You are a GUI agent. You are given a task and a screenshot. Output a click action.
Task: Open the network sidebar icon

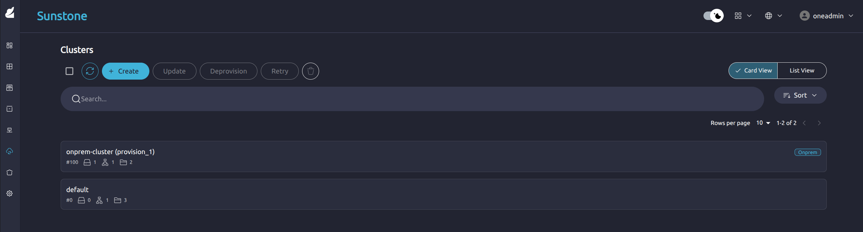pos(9,130)
